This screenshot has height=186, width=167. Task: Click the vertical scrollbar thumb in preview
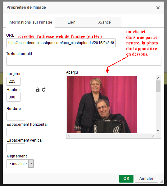pos(158,86)
